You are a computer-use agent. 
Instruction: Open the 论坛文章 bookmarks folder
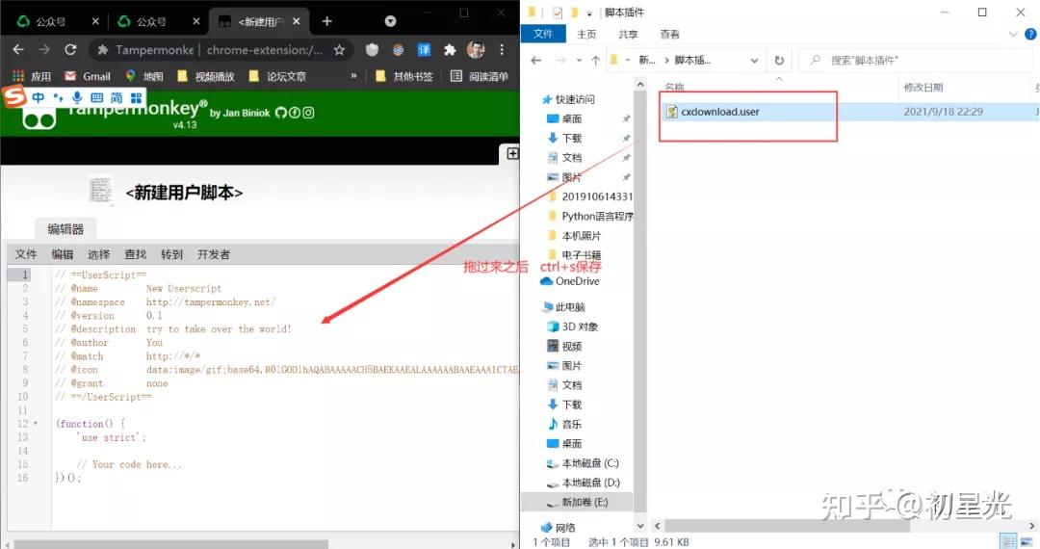click(278, 76)
